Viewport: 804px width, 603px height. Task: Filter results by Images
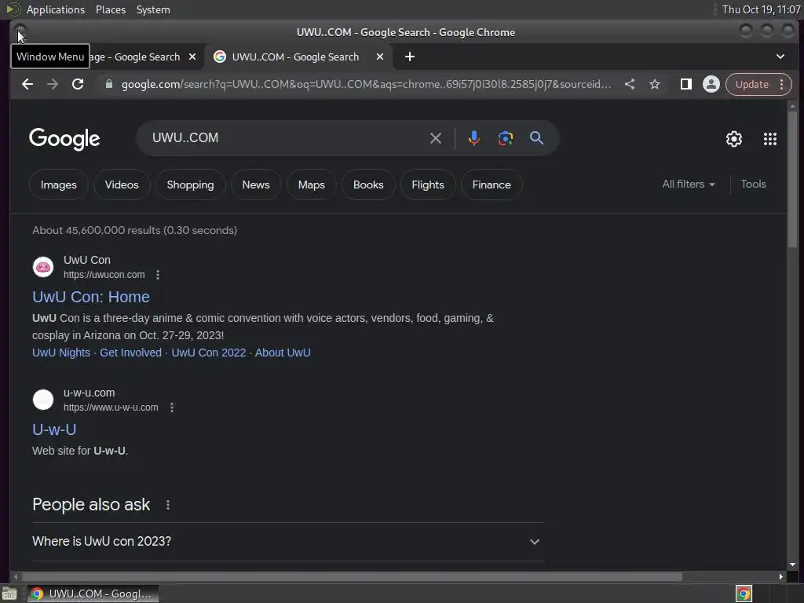[58, 185]
